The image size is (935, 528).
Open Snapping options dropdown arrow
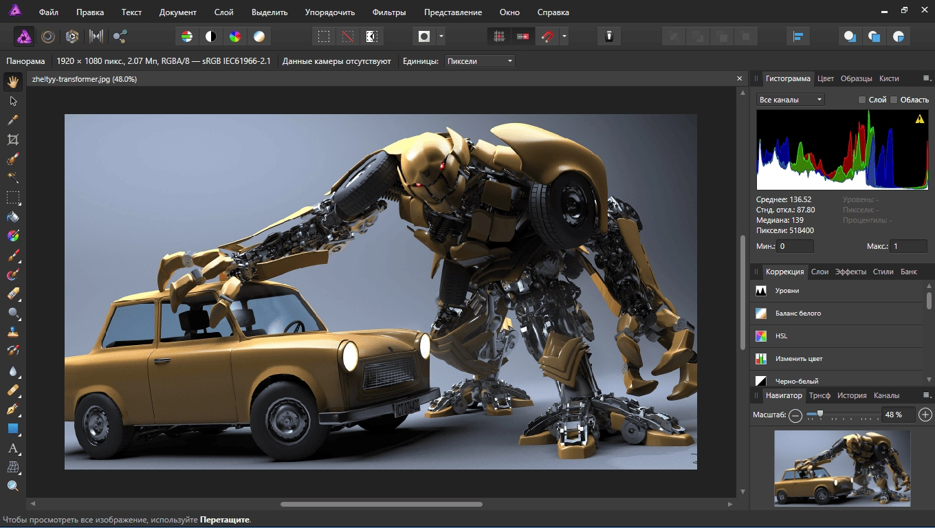coord(564,36)
